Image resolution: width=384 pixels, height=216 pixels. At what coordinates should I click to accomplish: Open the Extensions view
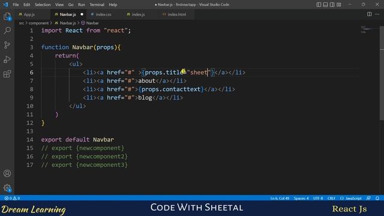(x=7, y=74)
